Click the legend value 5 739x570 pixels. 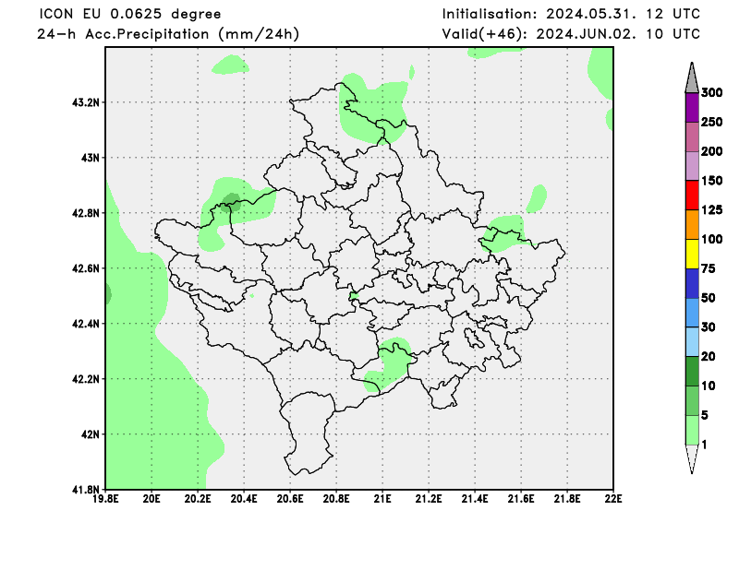point(705,415)
